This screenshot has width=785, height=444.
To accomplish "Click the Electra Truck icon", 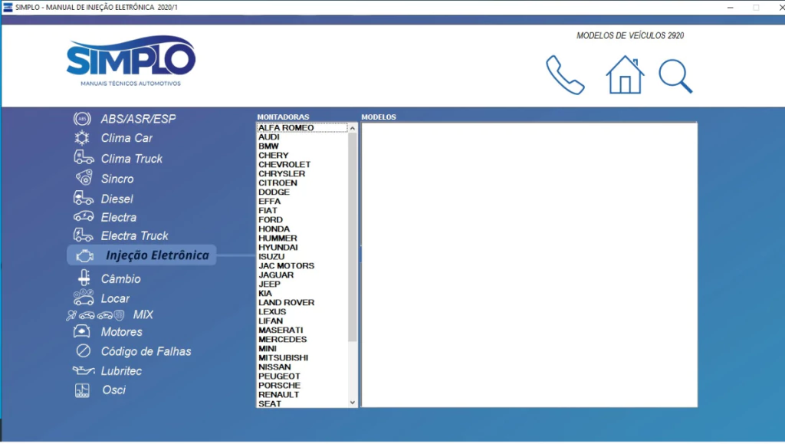I will (83, 235).
